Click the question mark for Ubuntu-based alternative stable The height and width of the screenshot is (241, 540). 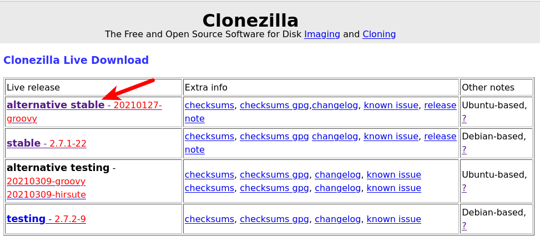click(464, 118)
